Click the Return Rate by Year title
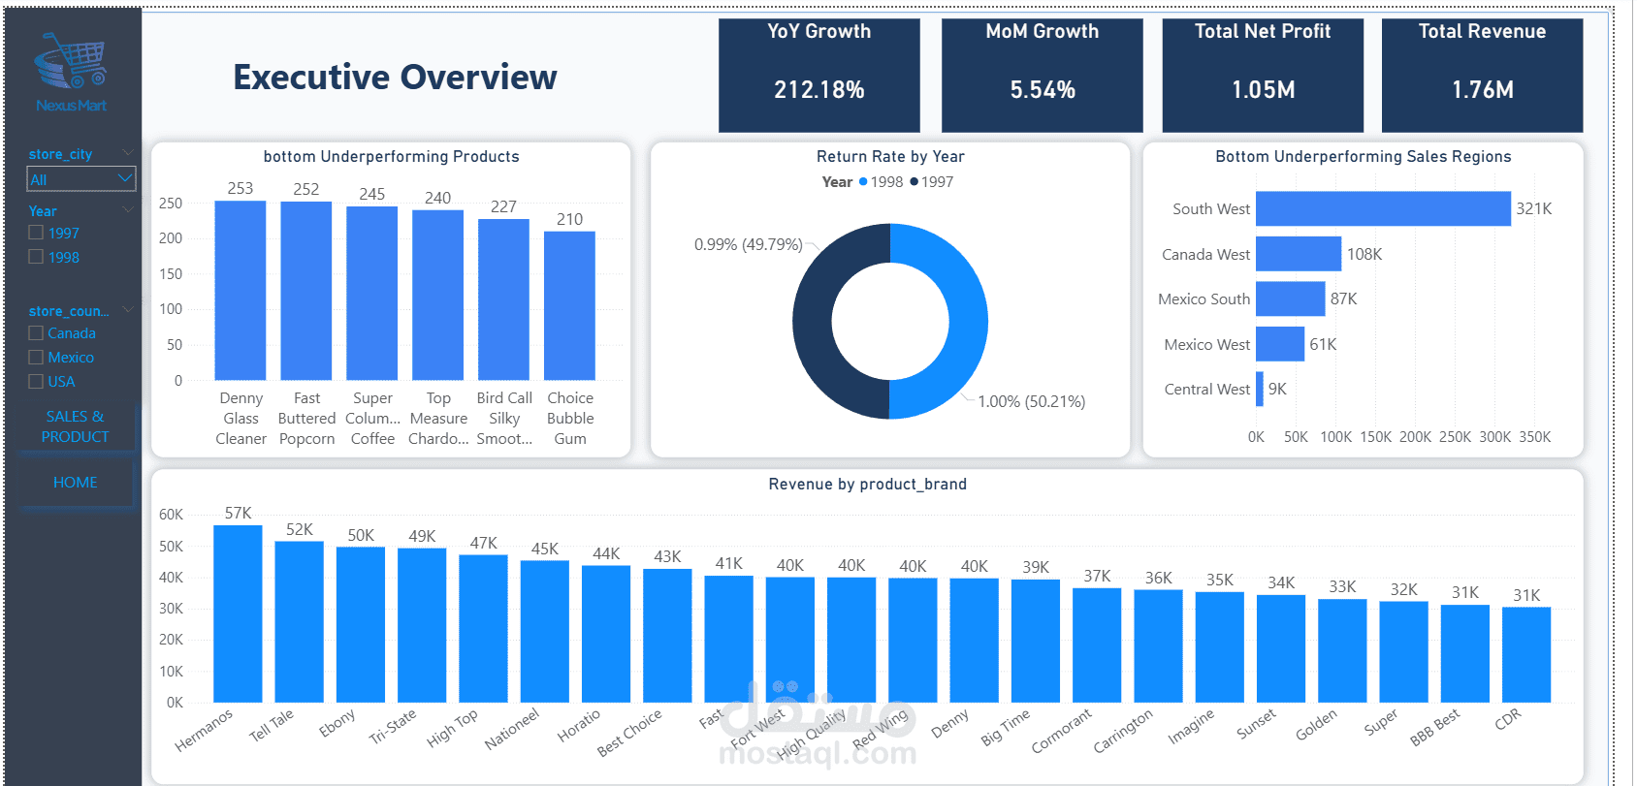This screenshot has height=786, width=1637. [x=890, y=156]
